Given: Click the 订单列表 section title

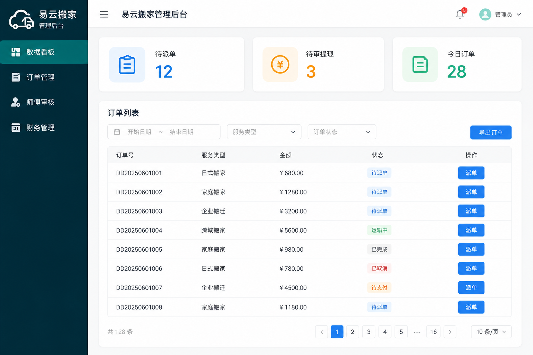Looking at the screenshot, I should click(123, 113).
